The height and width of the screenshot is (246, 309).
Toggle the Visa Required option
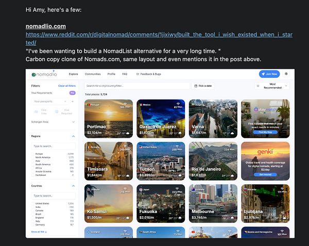point(64,112)
